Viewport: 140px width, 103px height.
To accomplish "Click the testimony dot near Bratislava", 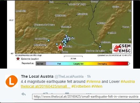I will 100,47.
